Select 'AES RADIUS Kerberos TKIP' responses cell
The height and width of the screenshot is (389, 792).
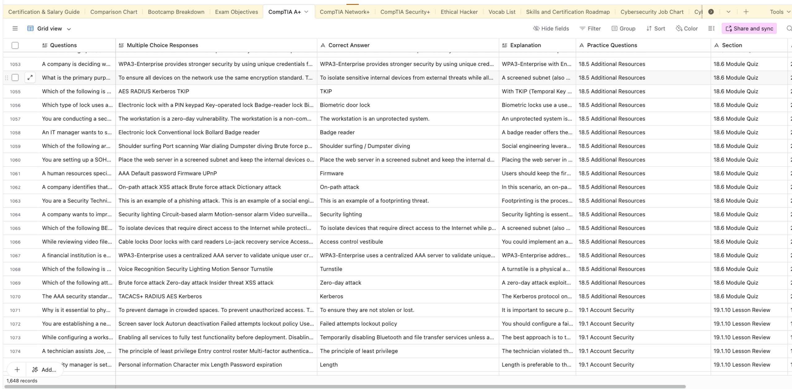pyautogui.click(x=216, y=91)
